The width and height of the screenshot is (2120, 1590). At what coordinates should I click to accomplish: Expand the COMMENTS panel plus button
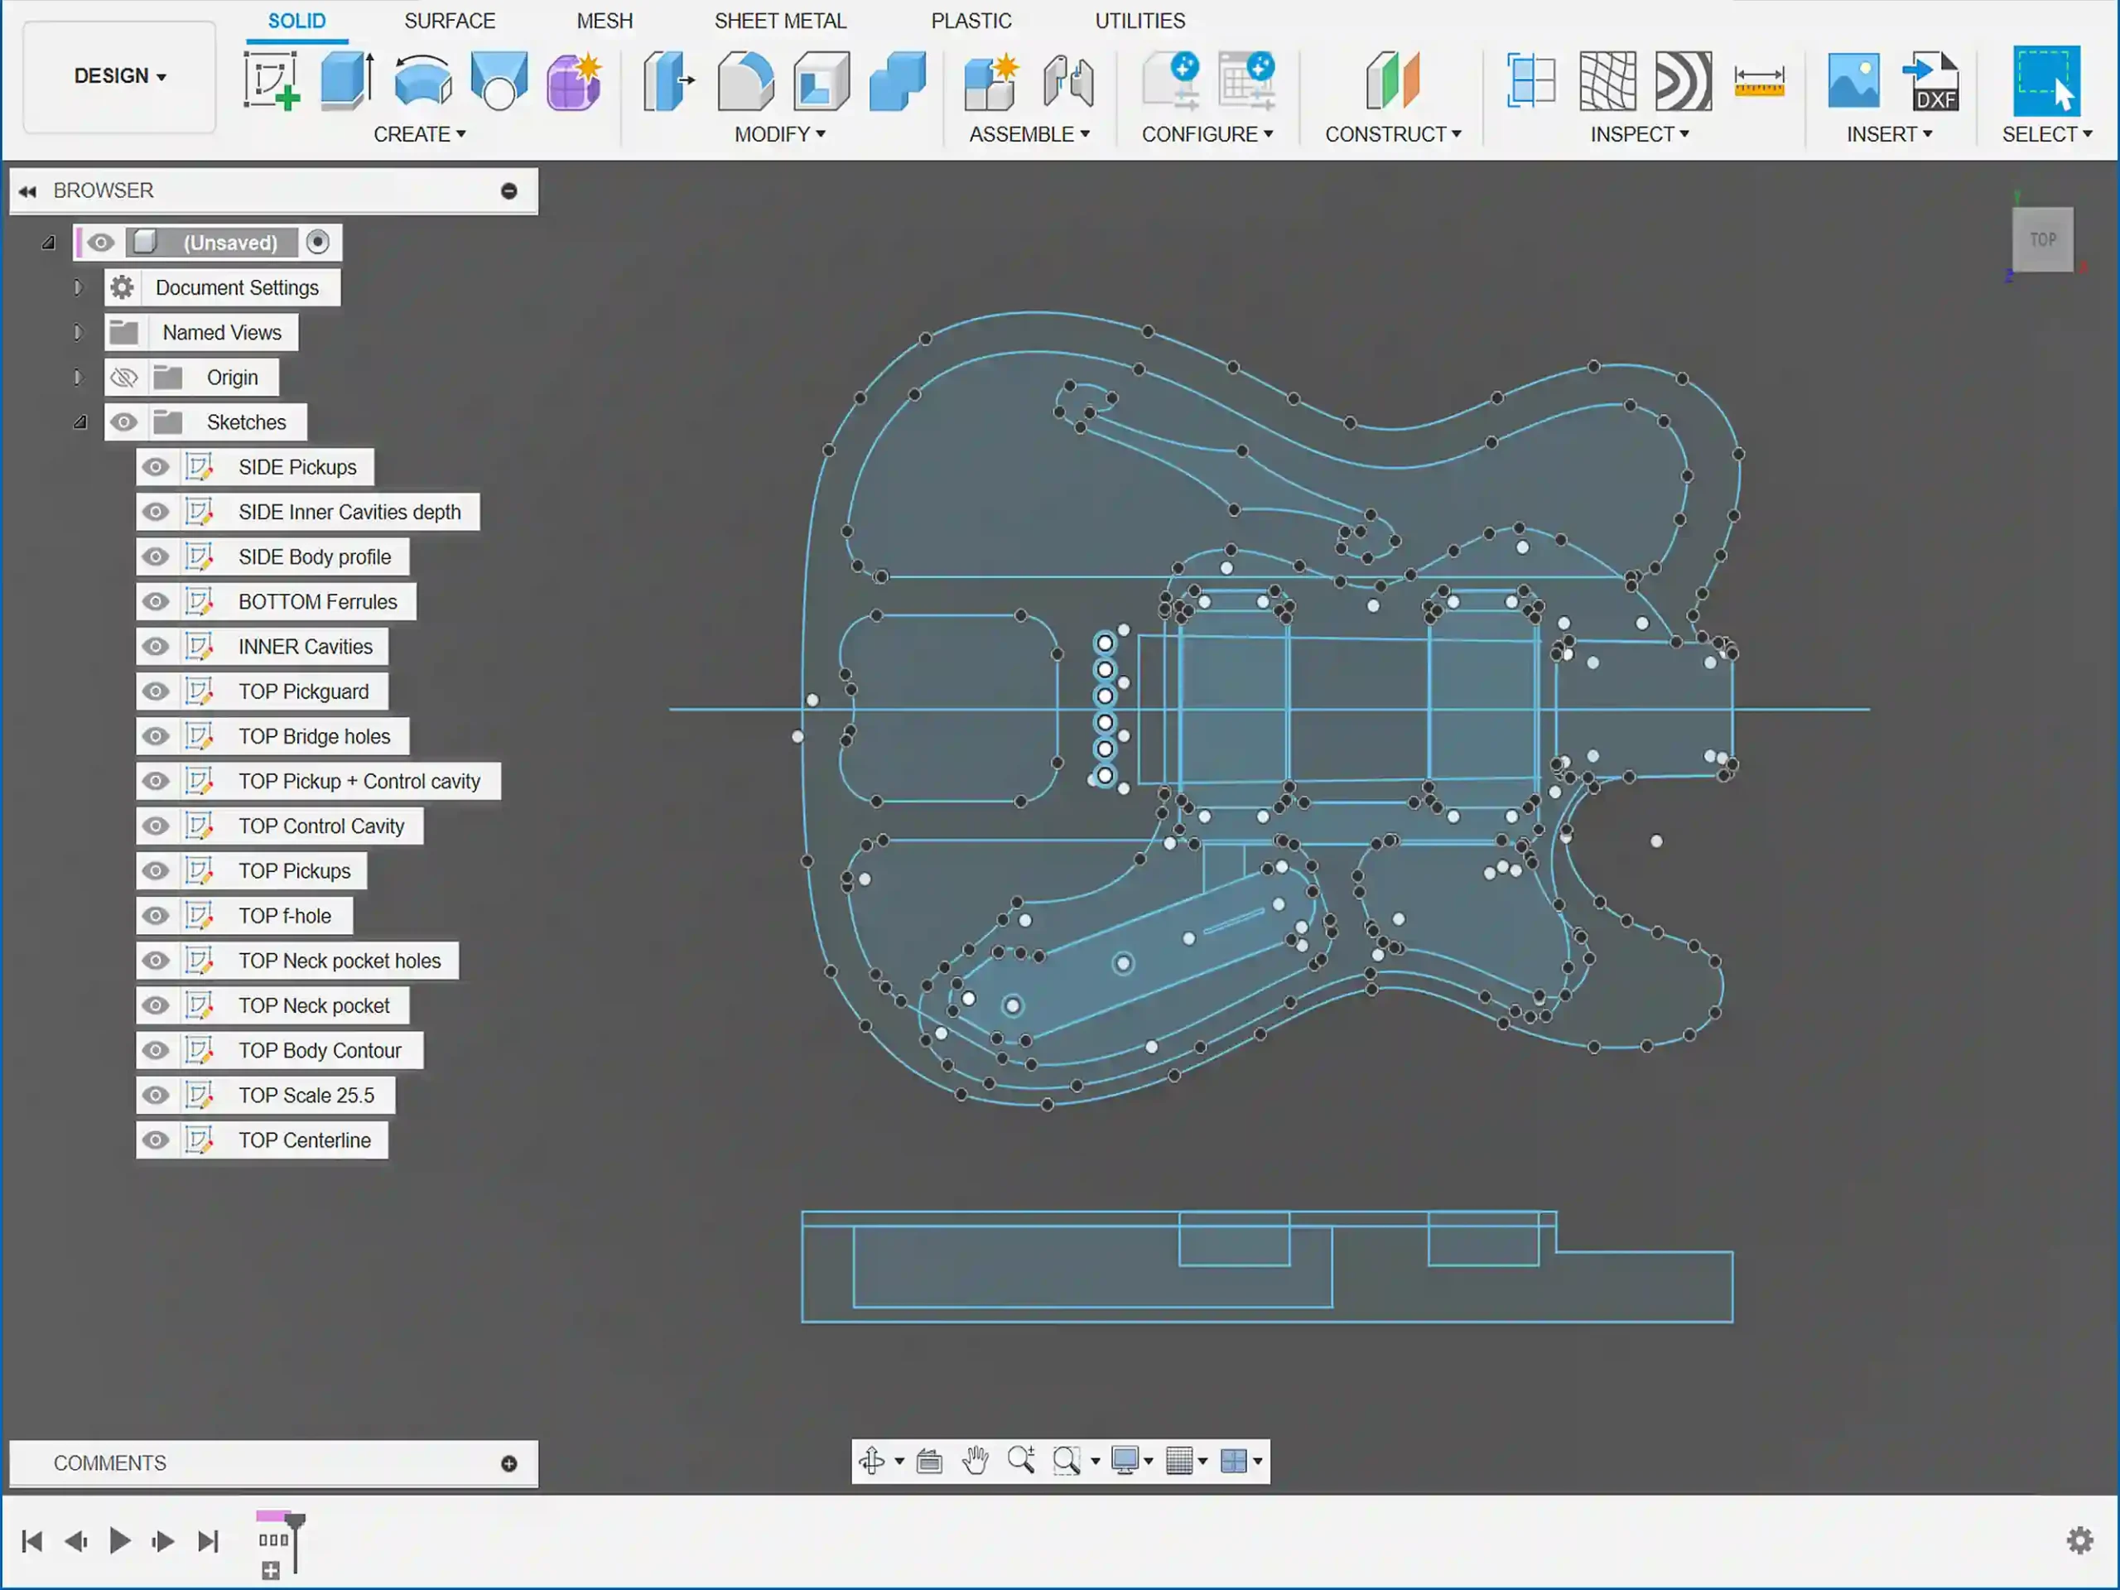click(509, 1463)
